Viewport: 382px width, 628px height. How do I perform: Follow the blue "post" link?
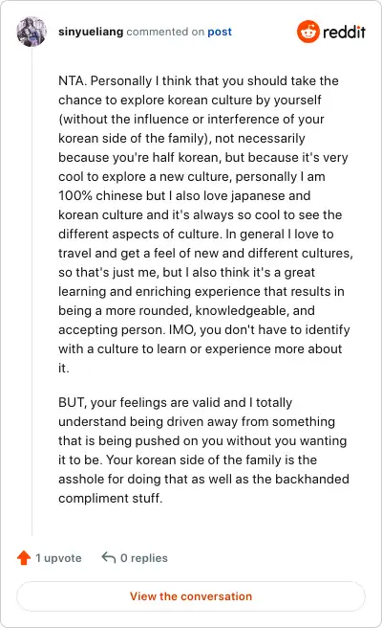click(220, 32)
